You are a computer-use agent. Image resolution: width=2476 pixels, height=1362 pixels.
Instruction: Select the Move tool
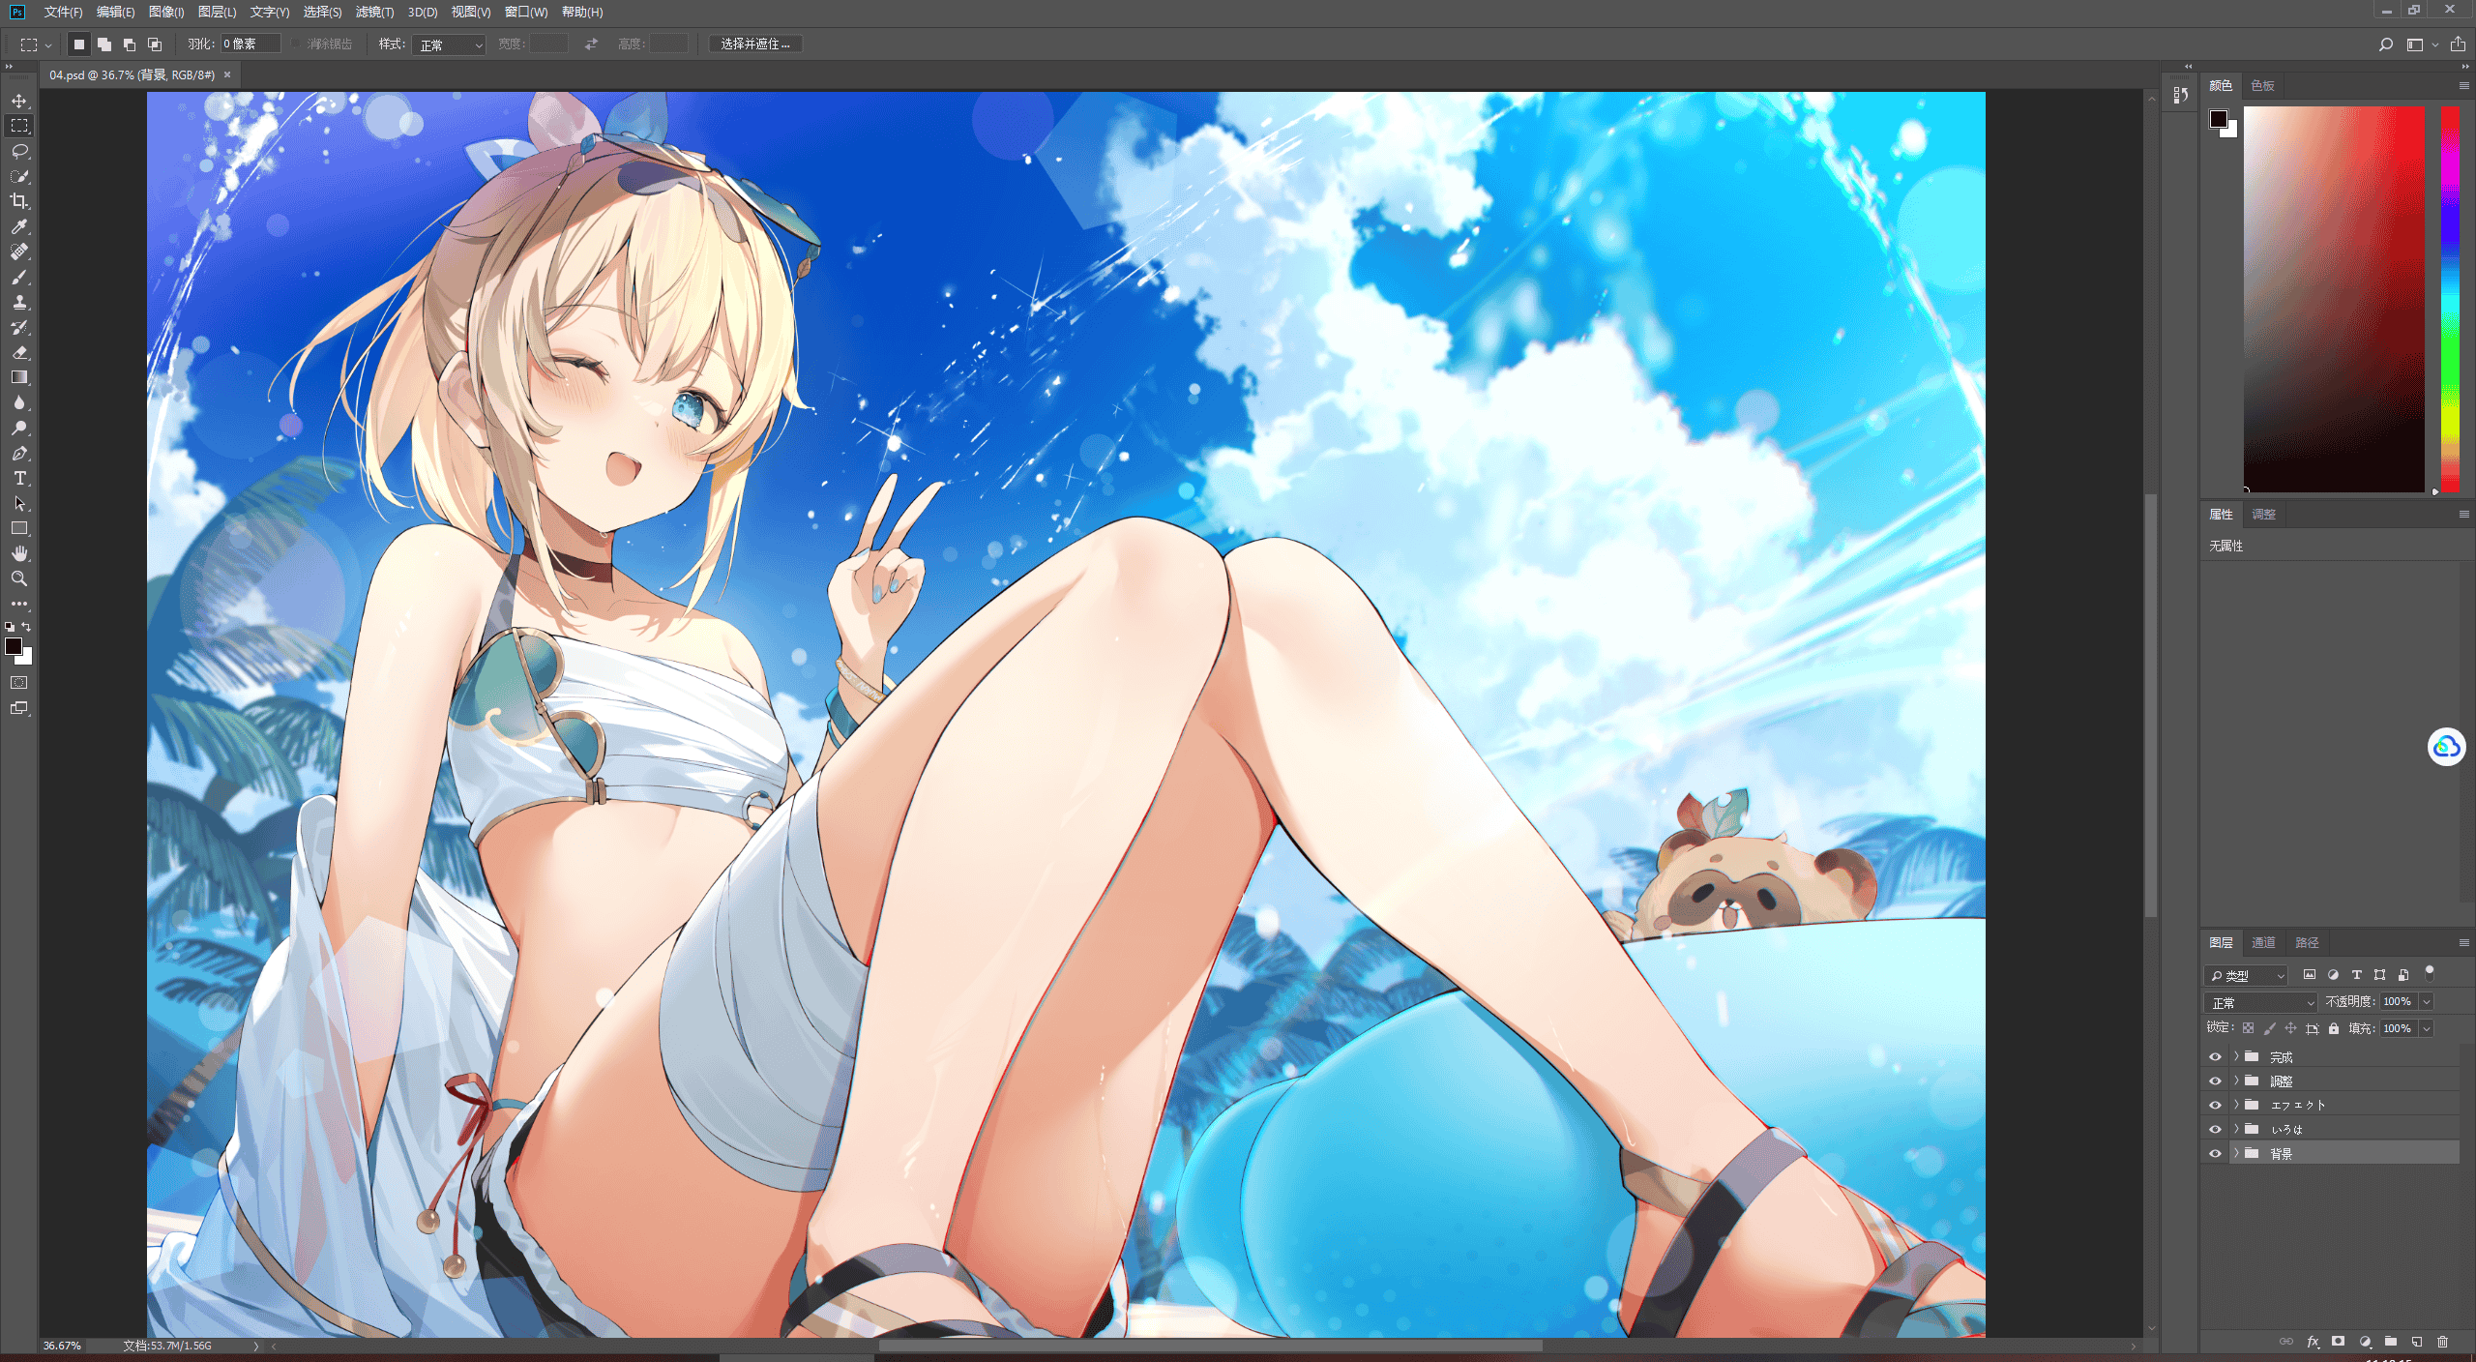(x=19, y=101)
